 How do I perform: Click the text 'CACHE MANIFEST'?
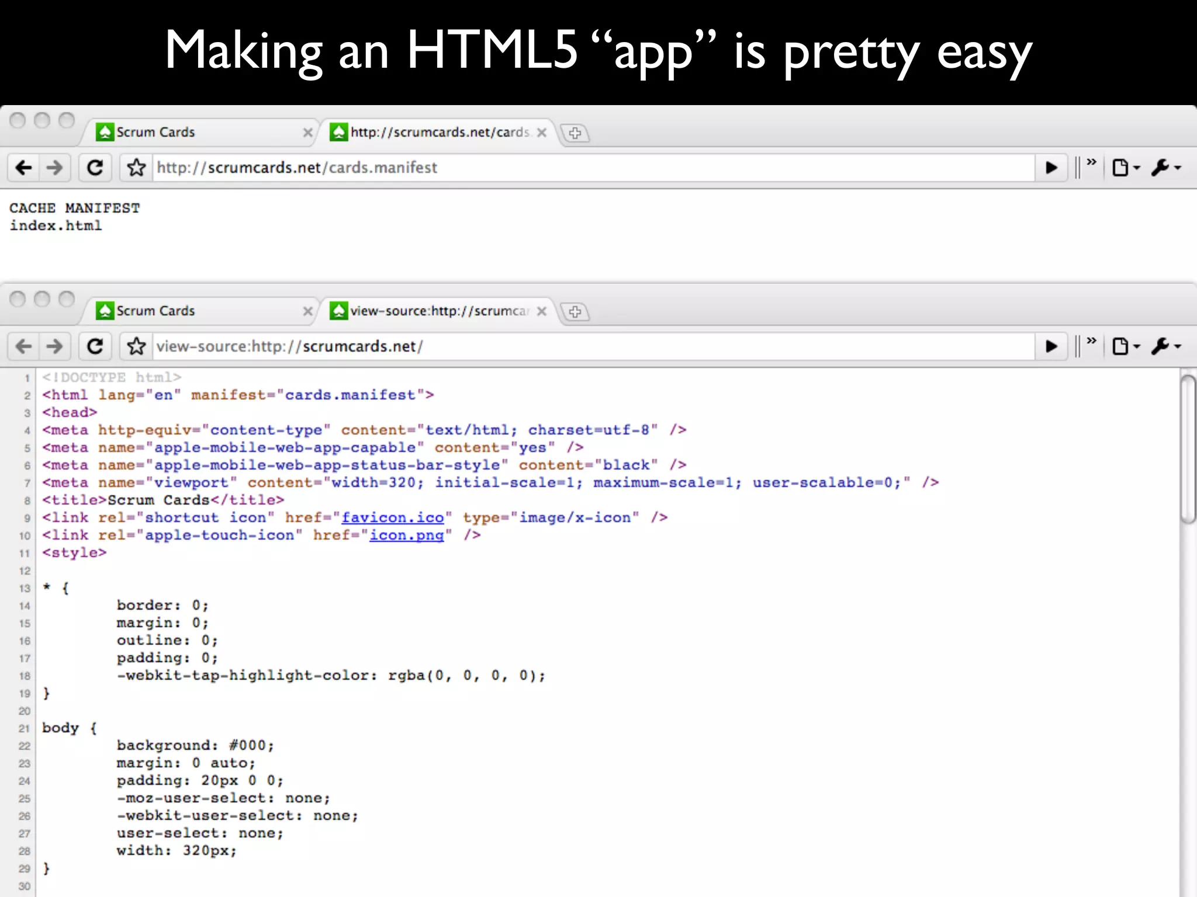click(75, 208)
